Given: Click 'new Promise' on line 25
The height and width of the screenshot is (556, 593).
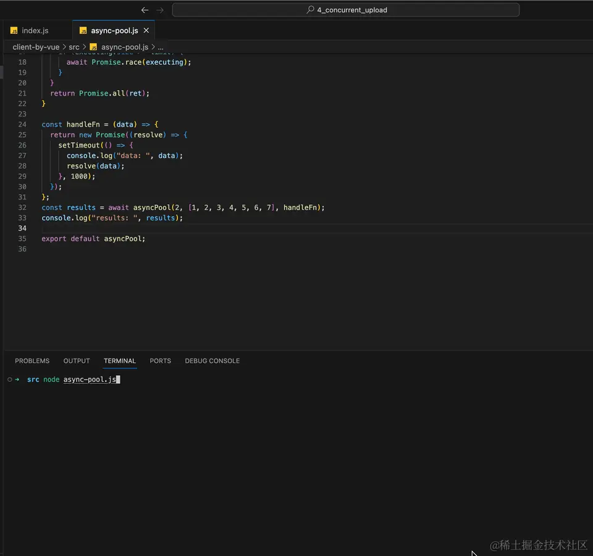Looking at the screenshot, I should [102, 135].
